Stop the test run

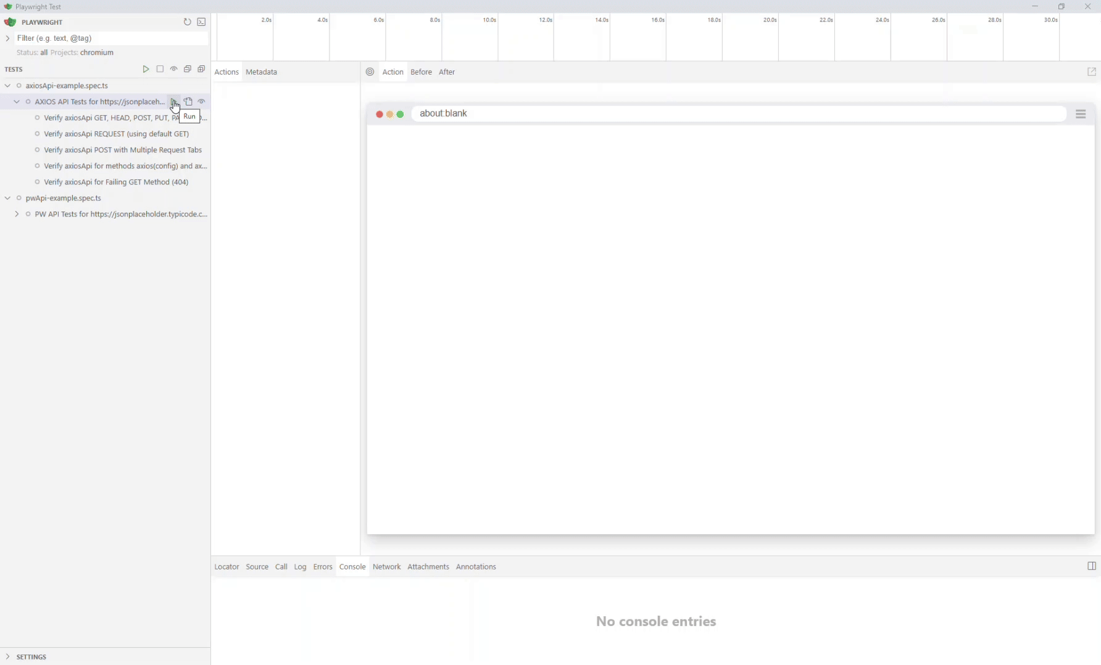point(160,69)
